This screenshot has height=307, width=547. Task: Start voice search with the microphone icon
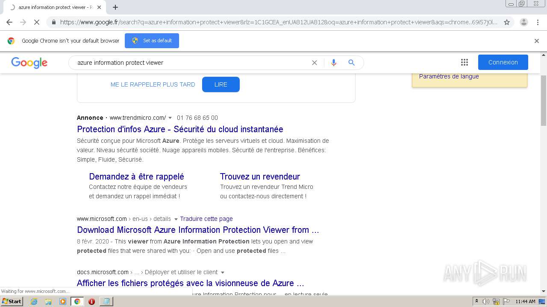[x=334, y=63]
